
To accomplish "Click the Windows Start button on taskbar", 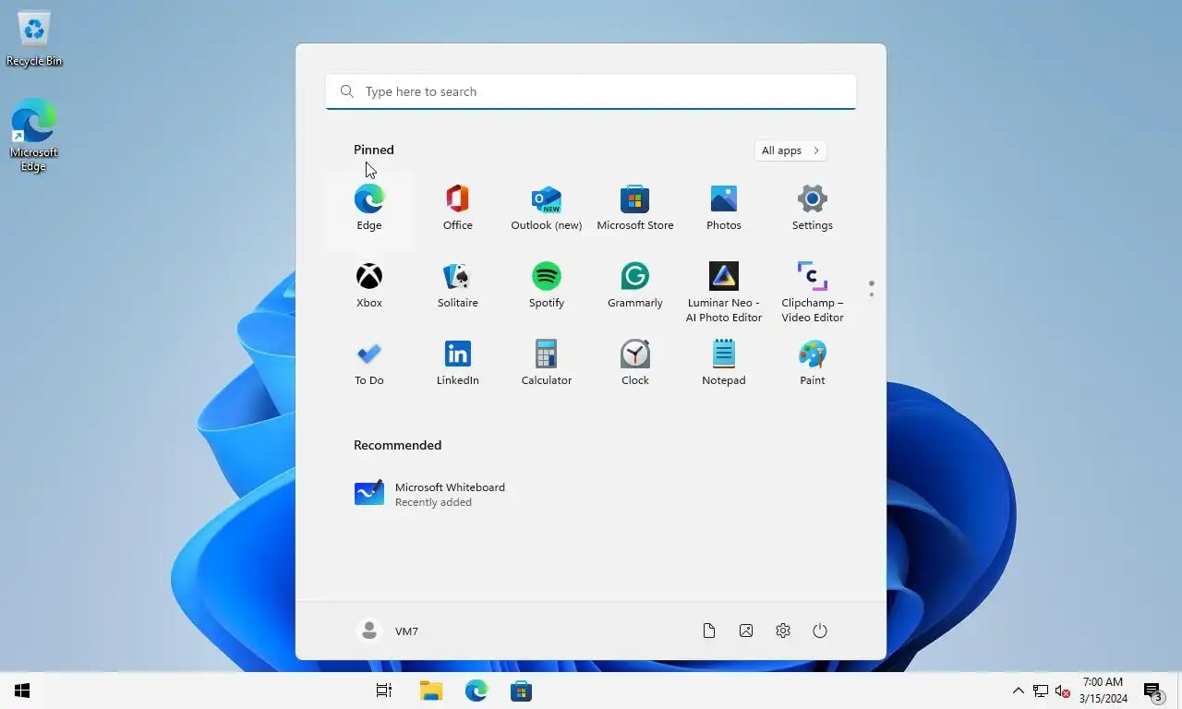I will [x=23, y=691].
